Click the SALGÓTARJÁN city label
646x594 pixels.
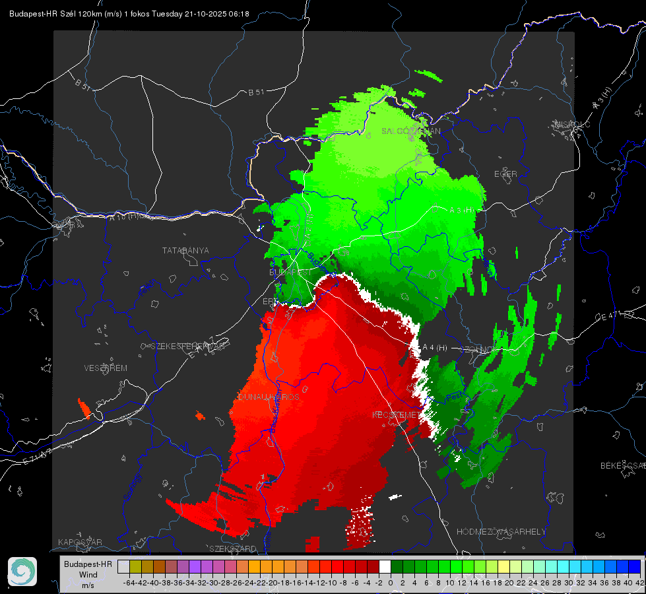coord(410,131)
